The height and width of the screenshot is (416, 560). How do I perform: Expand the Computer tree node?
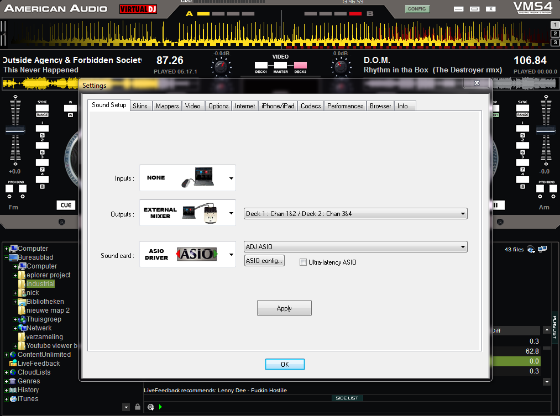point(6,249)
